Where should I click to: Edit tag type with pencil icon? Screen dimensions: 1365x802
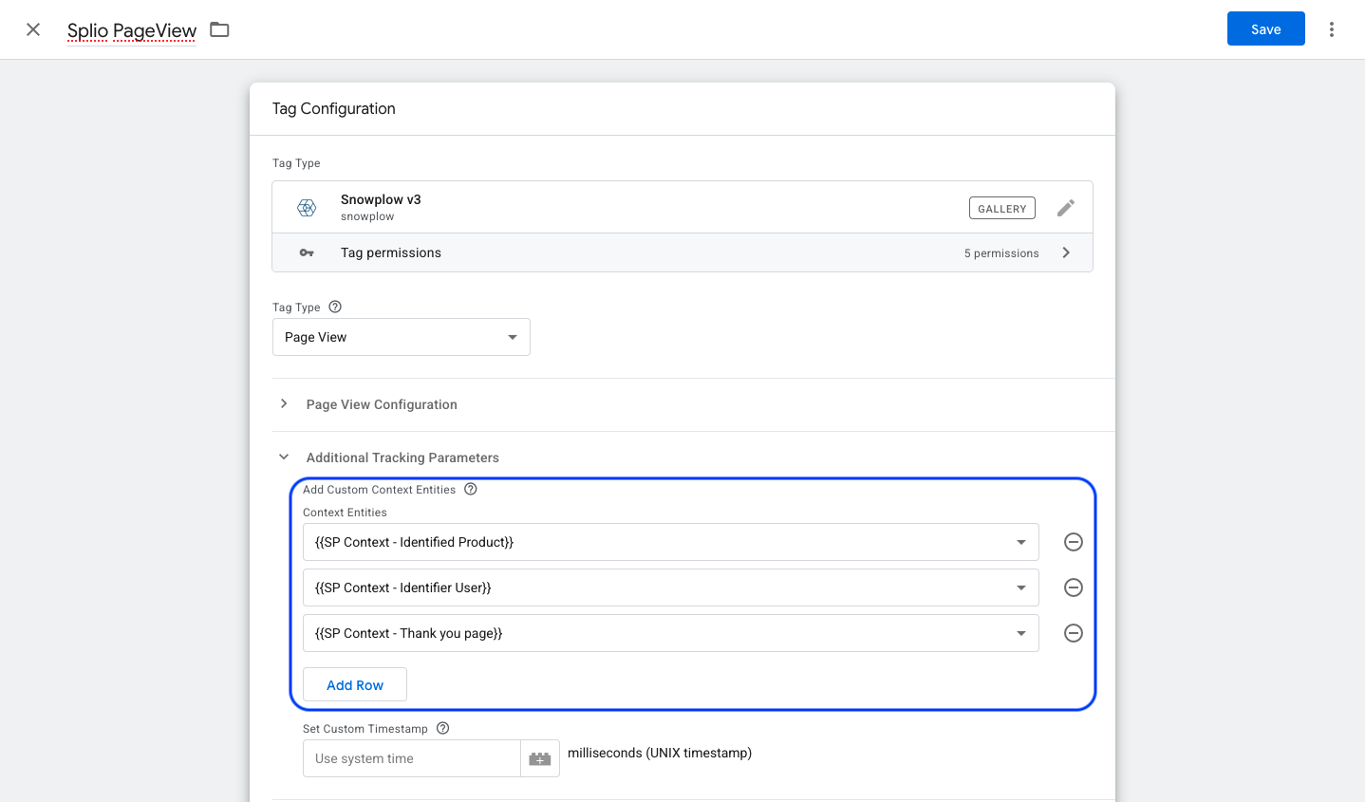[x=1066, y=208]
